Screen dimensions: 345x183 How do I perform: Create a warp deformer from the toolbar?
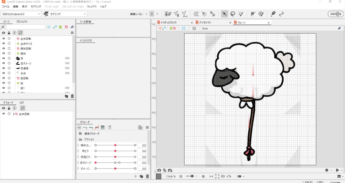pyautogui.click(x=196, y=14)
